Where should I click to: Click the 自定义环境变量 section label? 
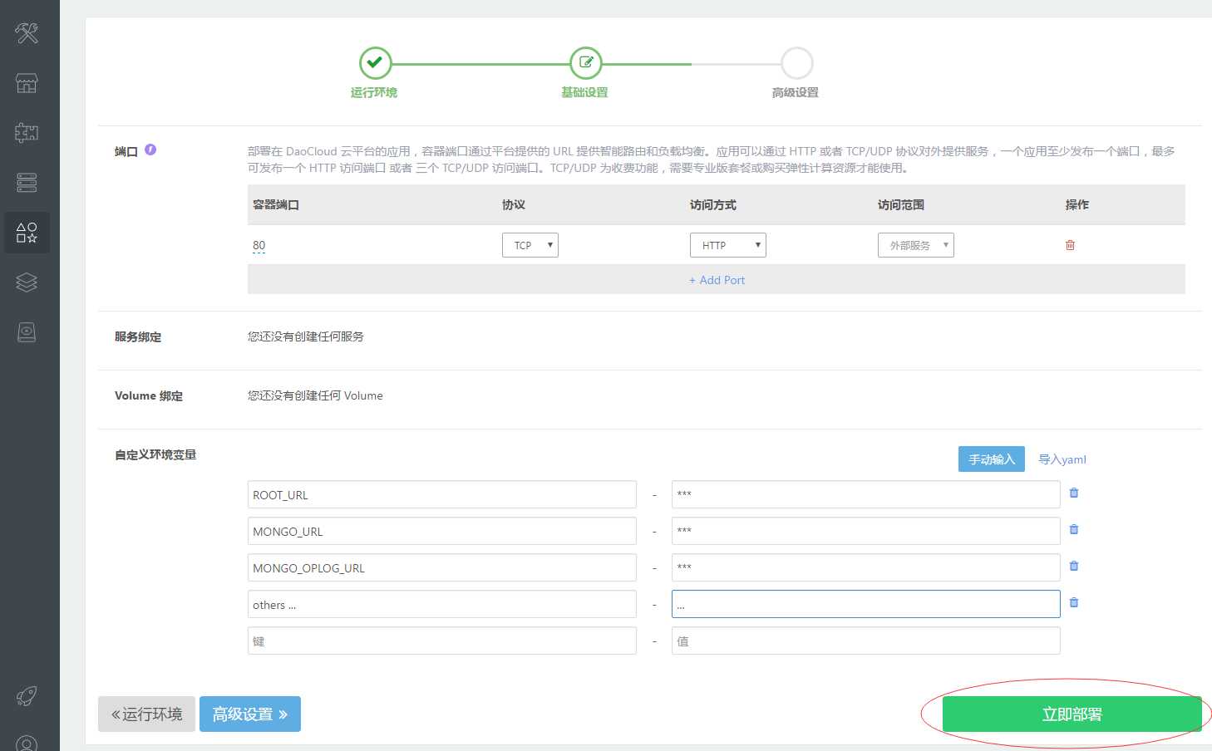[155, 454]
